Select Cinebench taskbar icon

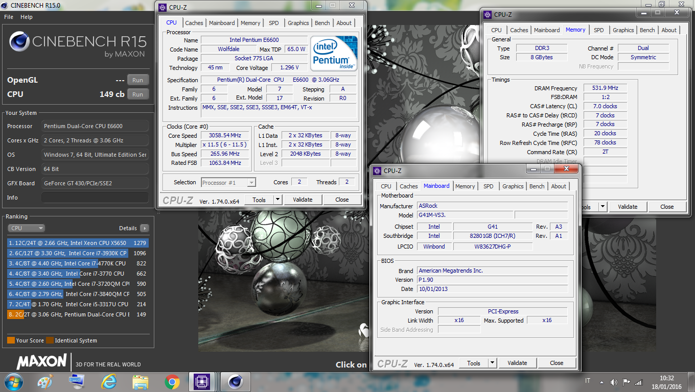click(235, 381)
